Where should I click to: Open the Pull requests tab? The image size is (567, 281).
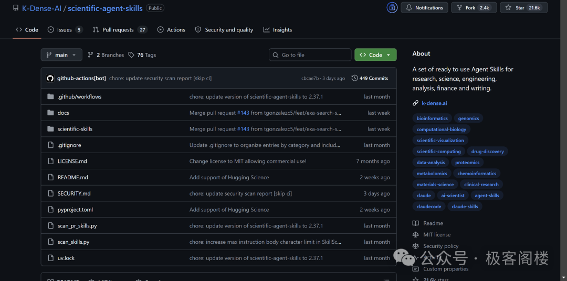point(120,29)
